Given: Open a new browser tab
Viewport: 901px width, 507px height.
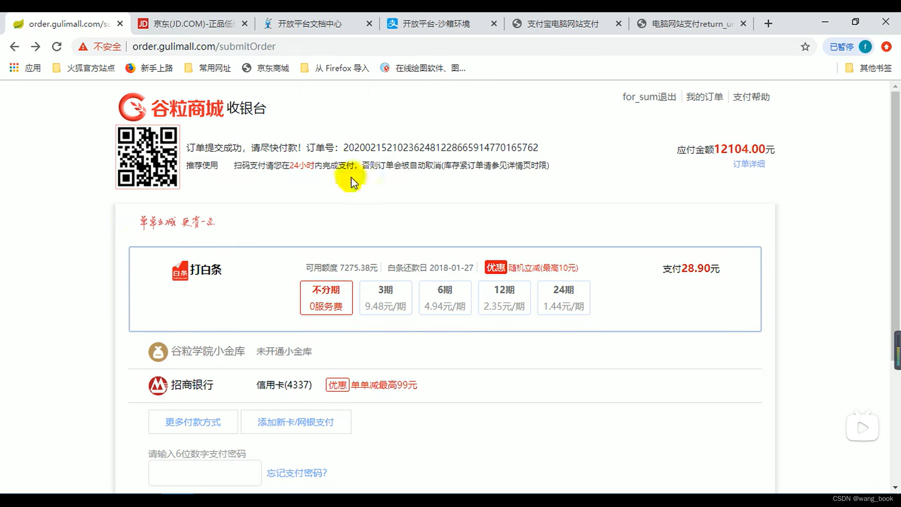Looking at the screenshot, I should 768,23.
